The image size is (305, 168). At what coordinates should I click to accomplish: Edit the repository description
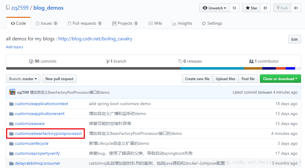point(294,39)
